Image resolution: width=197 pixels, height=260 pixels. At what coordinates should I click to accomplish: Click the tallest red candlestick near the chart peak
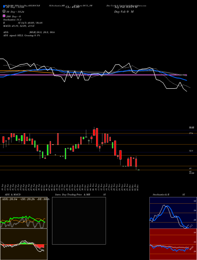(97, 137)
